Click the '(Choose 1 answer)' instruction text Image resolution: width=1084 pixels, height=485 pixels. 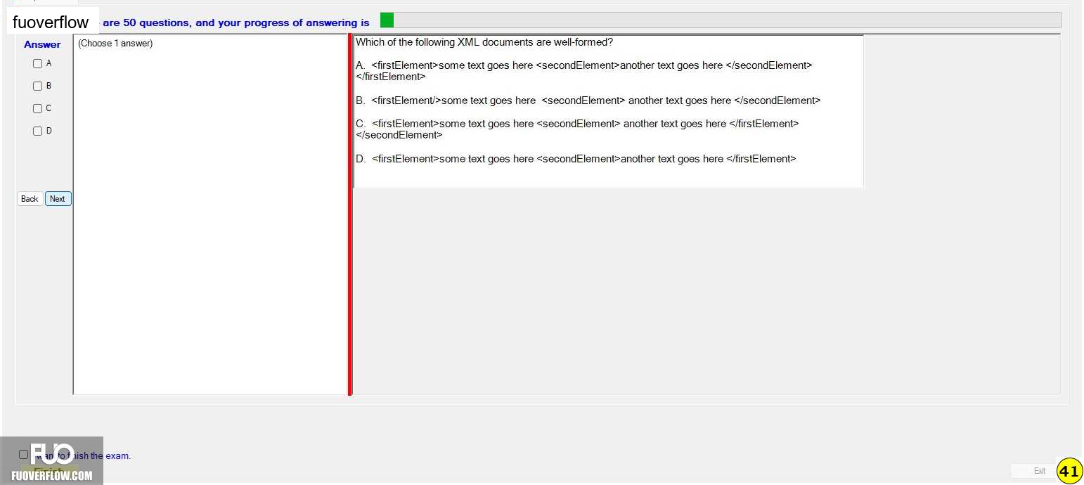[x=115, y=44]
